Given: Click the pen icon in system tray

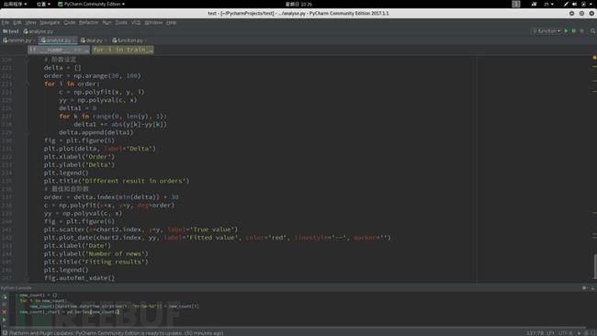Looking at the screenshot, I should coord(566,4).
